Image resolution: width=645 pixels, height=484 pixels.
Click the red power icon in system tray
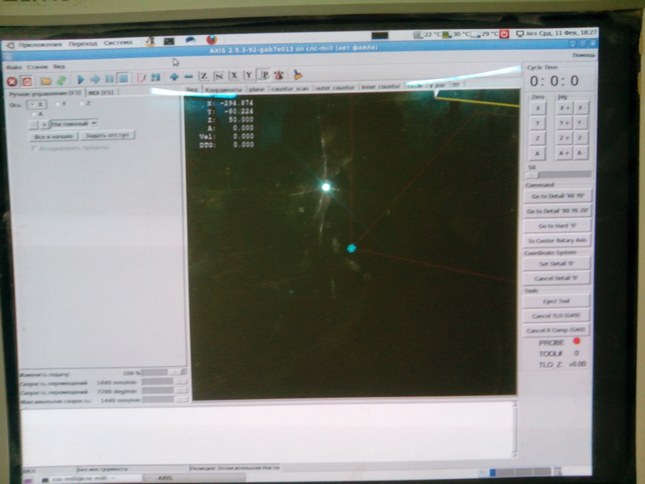click(x=505, y=34)
